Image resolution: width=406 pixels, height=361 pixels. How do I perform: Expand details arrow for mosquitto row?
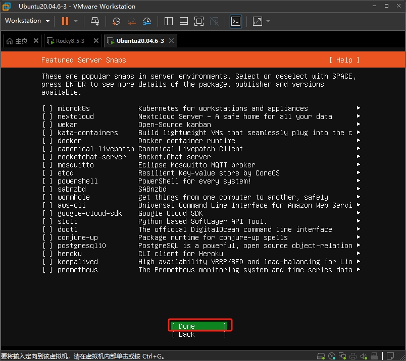point(359,164)
